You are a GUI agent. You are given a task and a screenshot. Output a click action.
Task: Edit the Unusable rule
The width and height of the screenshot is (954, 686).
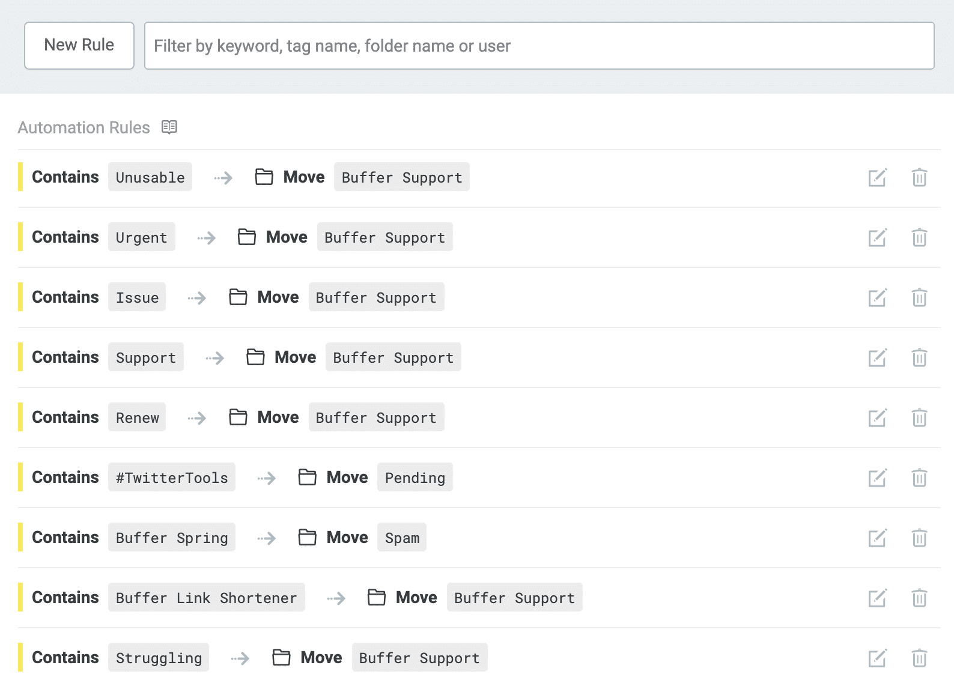click(877, 178)
